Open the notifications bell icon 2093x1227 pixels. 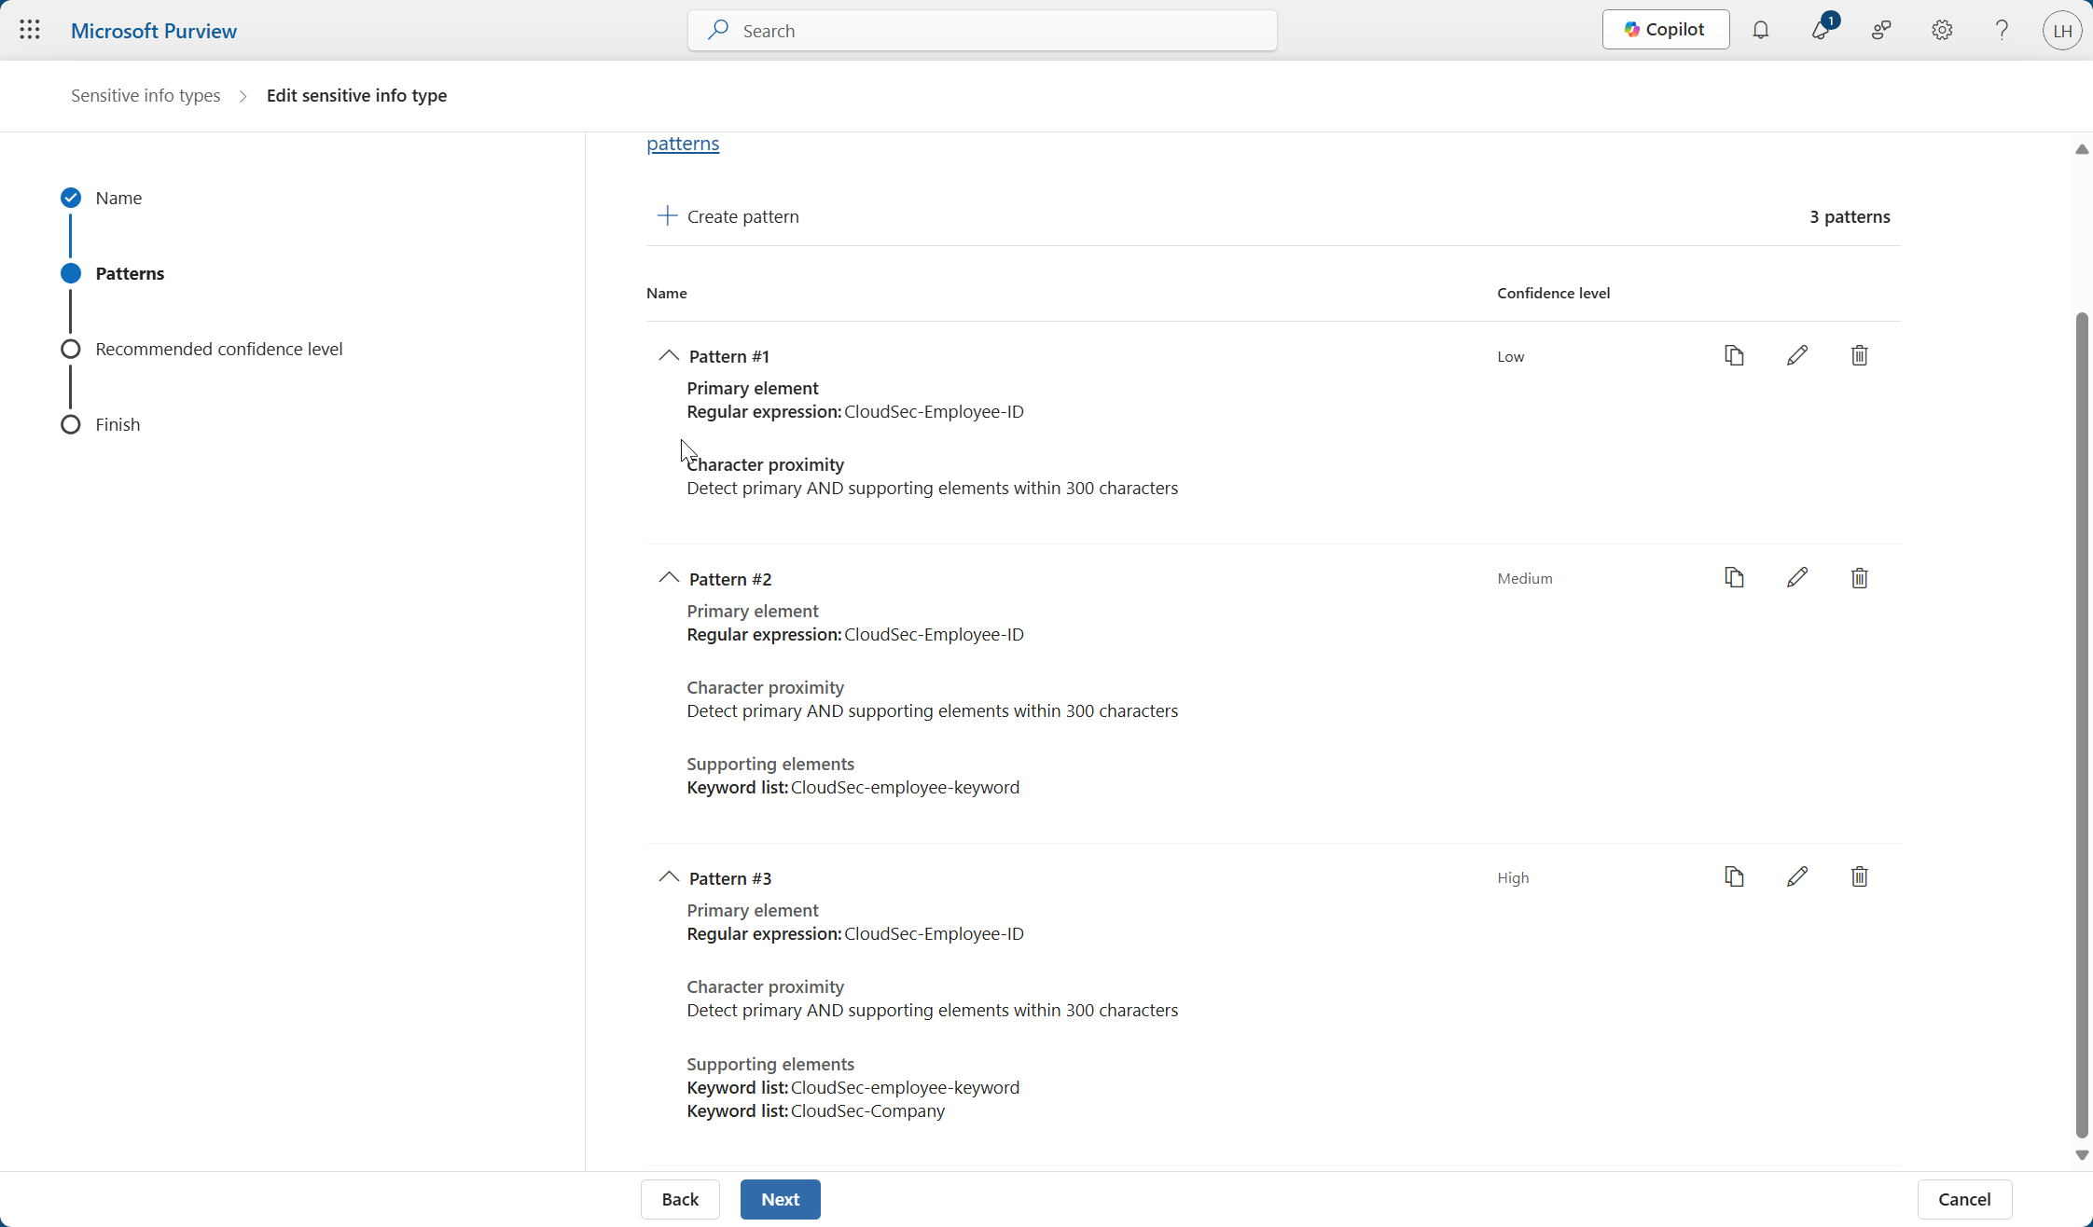coord(1760,30)
